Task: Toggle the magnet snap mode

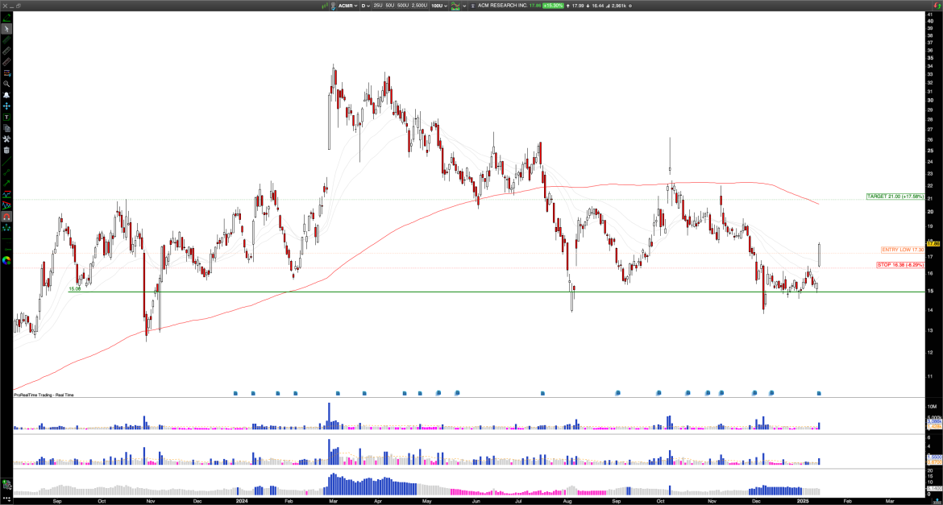Action: click(6, 217)
